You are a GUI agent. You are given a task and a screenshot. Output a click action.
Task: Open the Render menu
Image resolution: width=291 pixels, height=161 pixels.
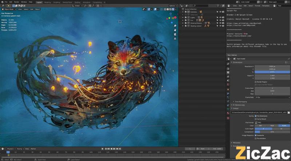(x=16, y=2)
